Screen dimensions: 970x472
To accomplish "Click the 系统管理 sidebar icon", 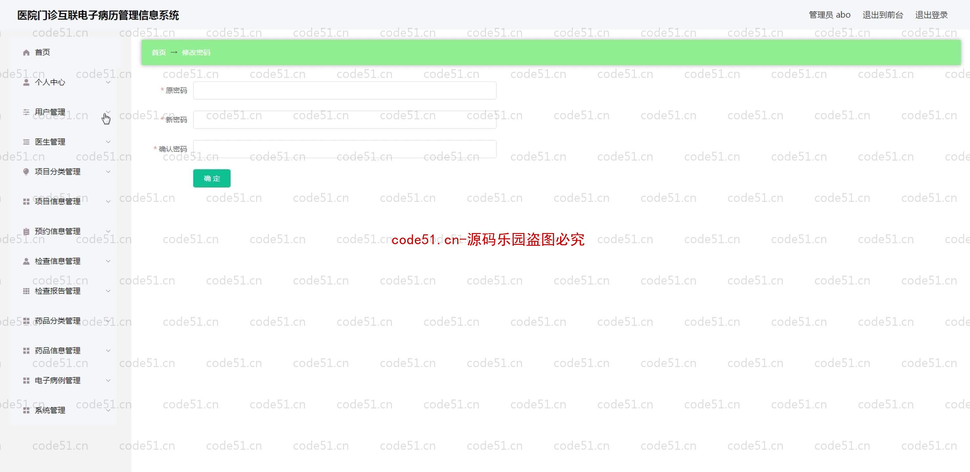I will click(x=25, y=410).
